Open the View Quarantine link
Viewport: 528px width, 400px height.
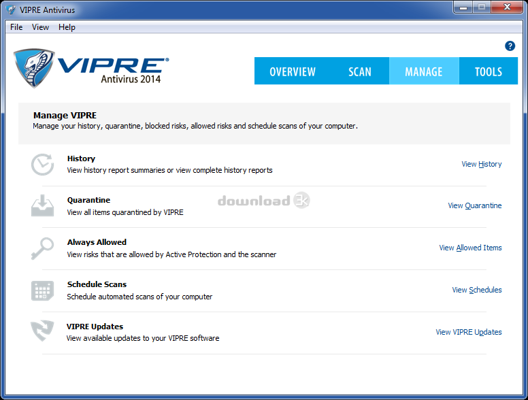pos(475,205)
